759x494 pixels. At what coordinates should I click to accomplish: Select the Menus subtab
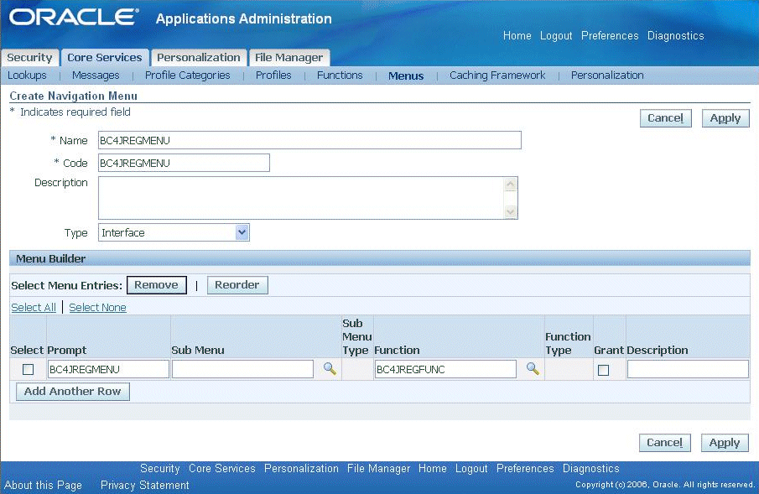406,75
